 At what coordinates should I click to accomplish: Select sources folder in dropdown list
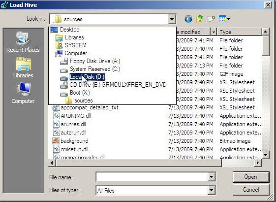[x=84, y=101]
